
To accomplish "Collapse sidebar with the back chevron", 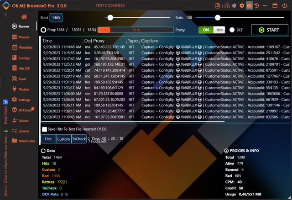I will (x=5, y=15).
